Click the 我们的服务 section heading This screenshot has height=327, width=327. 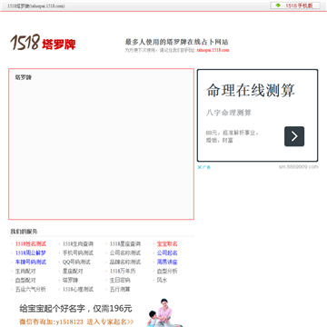point(24,232)
